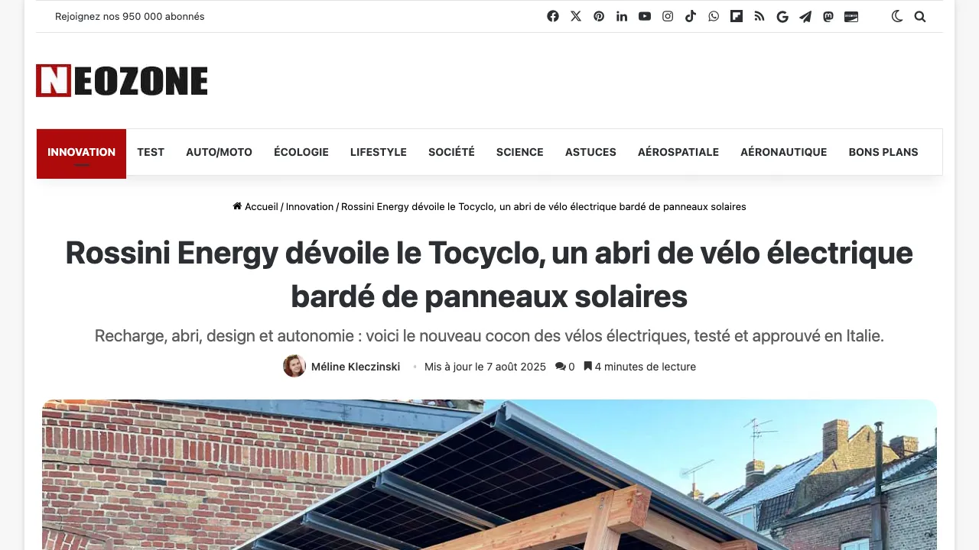Click 'Mis à jour le 7 août 2025' date
Viewport: 979px width, 550px height.
(x=485, y=367)
